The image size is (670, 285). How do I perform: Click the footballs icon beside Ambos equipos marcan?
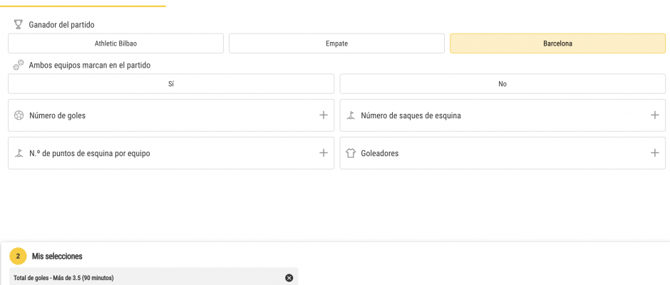pyautogui.click(x=19, y=66)
